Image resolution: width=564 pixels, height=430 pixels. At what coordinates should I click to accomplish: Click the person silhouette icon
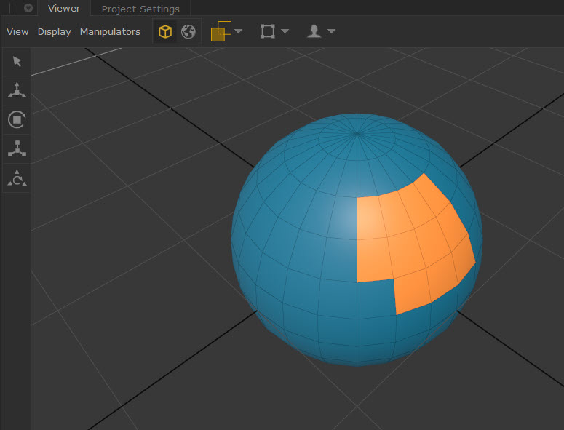click(x=314, y=32)
